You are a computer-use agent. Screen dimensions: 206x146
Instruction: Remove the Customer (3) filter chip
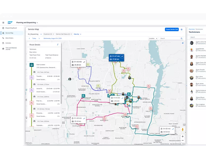[x=53, y=34]
